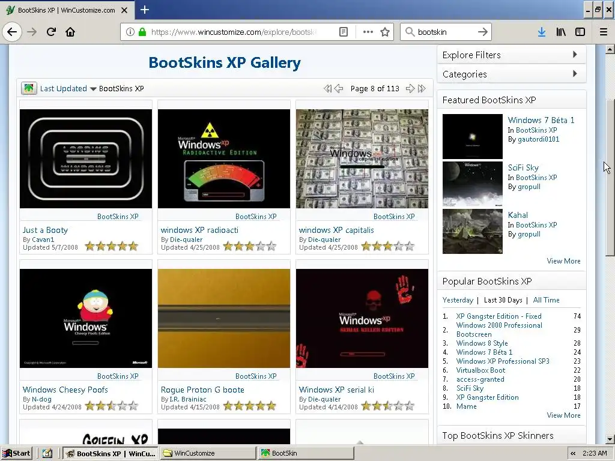The width and height of the screenshot is (615, 461).
Task: Open the Just a Booty title link
Action: pyautogui.click(x=46, y=230)
